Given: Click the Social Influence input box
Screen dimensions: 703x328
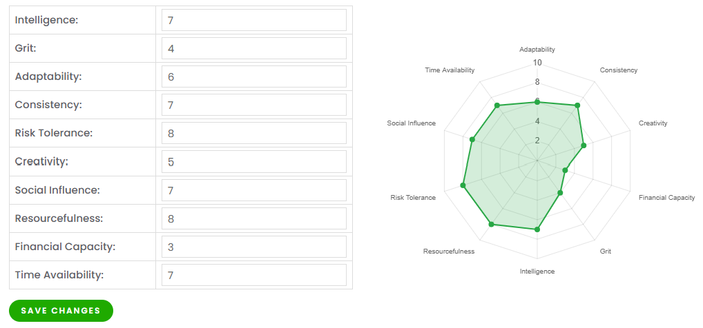Looking at the screenshot, I should coord(253,190).
